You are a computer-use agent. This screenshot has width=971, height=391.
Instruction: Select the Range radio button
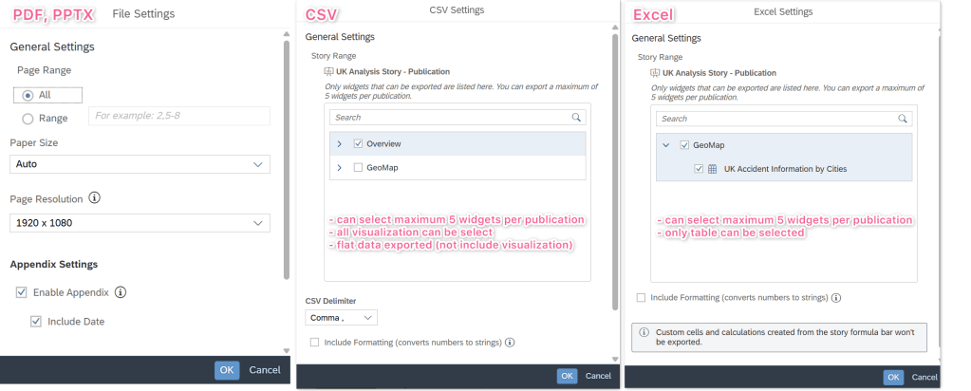pos(28,119)
